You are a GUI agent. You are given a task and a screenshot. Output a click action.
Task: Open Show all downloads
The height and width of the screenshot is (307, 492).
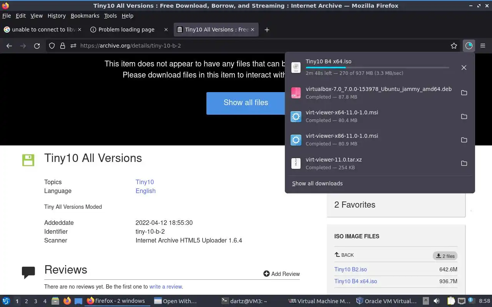317,183
